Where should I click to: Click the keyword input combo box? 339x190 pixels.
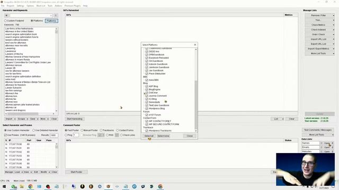click(31, 15)
